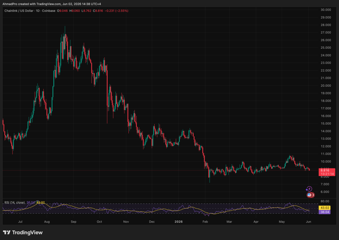Click the TradingView logo in the footer
Image resolution: width=339 pixels, height=240 pixels.
(23, 232)
